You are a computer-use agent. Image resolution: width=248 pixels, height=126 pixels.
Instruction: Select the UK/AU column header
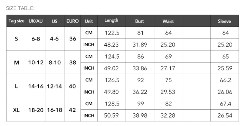coord(36,21)
